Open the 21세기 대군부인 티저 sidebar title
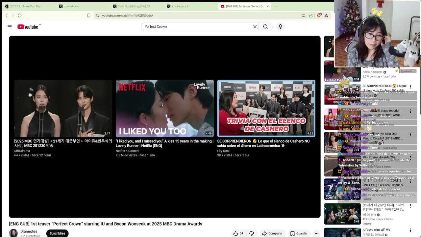421x237 pixels. pyautogui.click(x=384, y=207)
